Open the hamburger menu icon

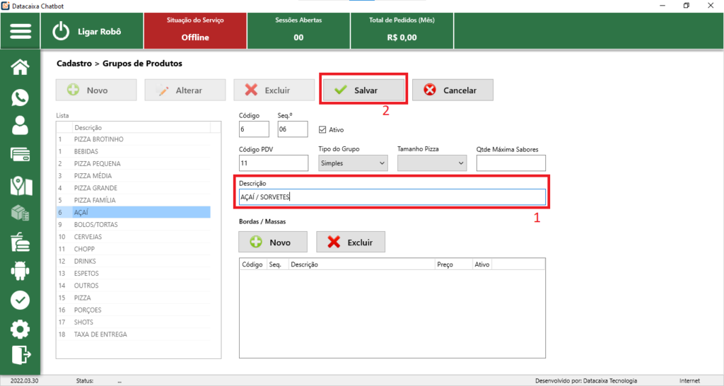21,32
